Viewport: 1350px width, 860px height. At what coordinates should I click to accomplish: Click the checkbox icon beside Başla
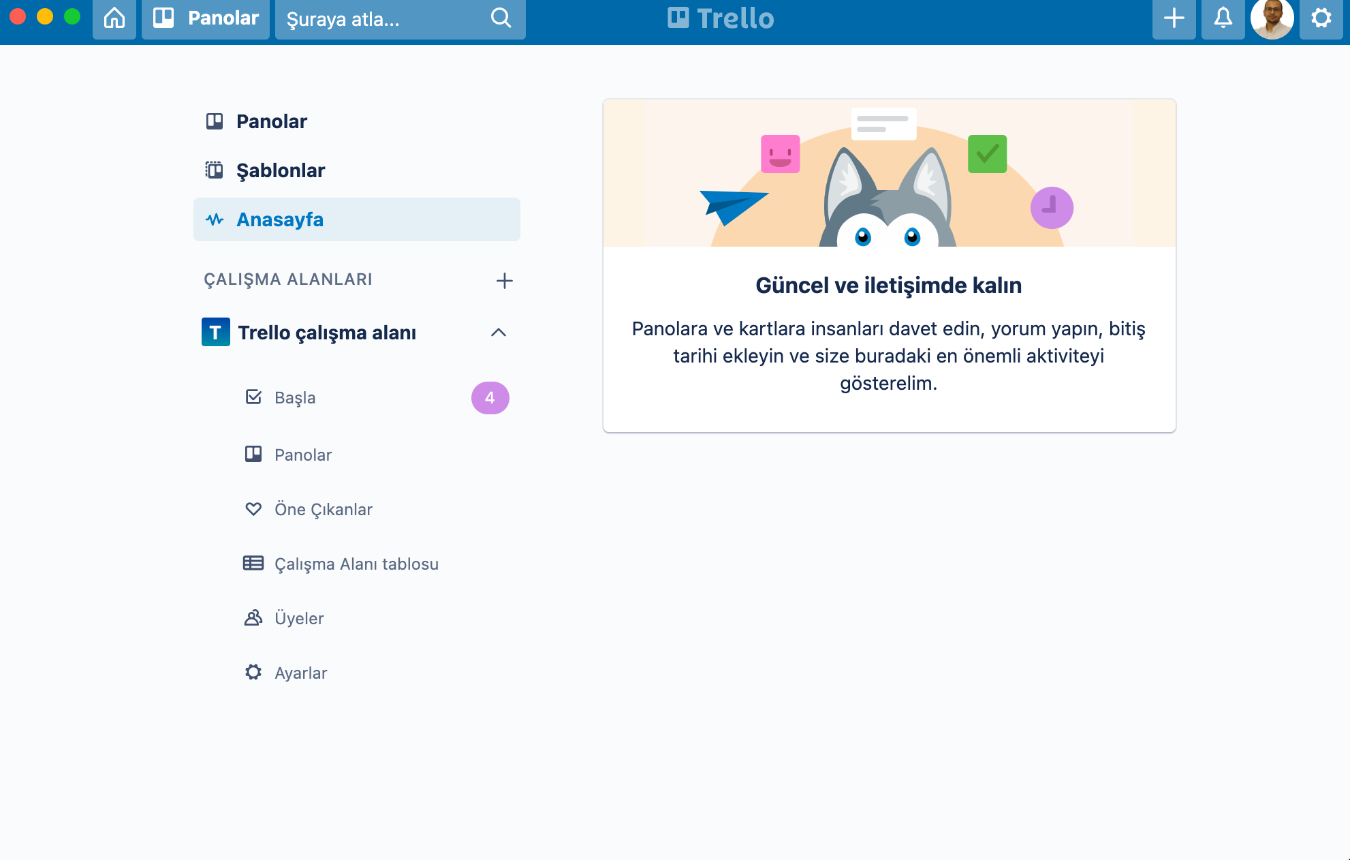point(253,397)
